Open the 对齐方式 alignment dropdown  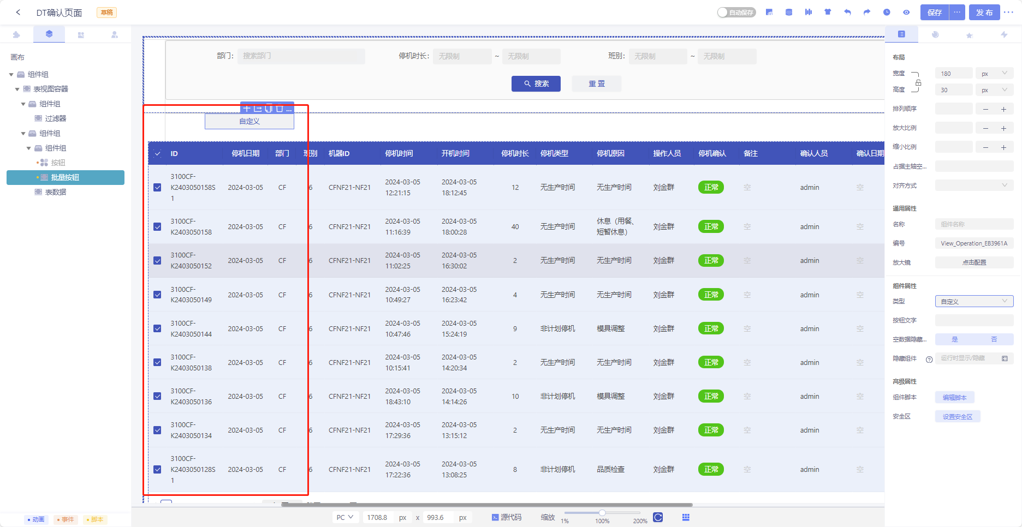pos(975,185)
